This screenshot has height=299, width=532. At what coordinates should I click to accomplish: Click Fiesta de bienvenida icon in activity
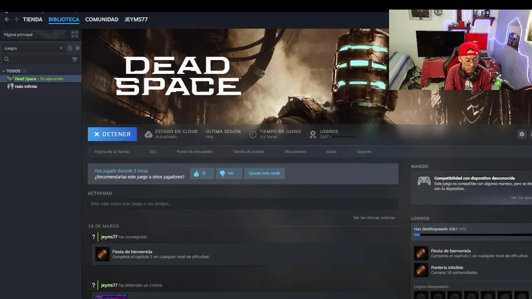[x=102, y=254]
